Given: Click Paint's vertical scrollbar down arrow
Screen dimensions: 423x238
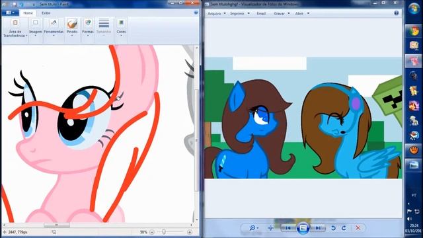Looking at the screenshot, I should point(197,219).
